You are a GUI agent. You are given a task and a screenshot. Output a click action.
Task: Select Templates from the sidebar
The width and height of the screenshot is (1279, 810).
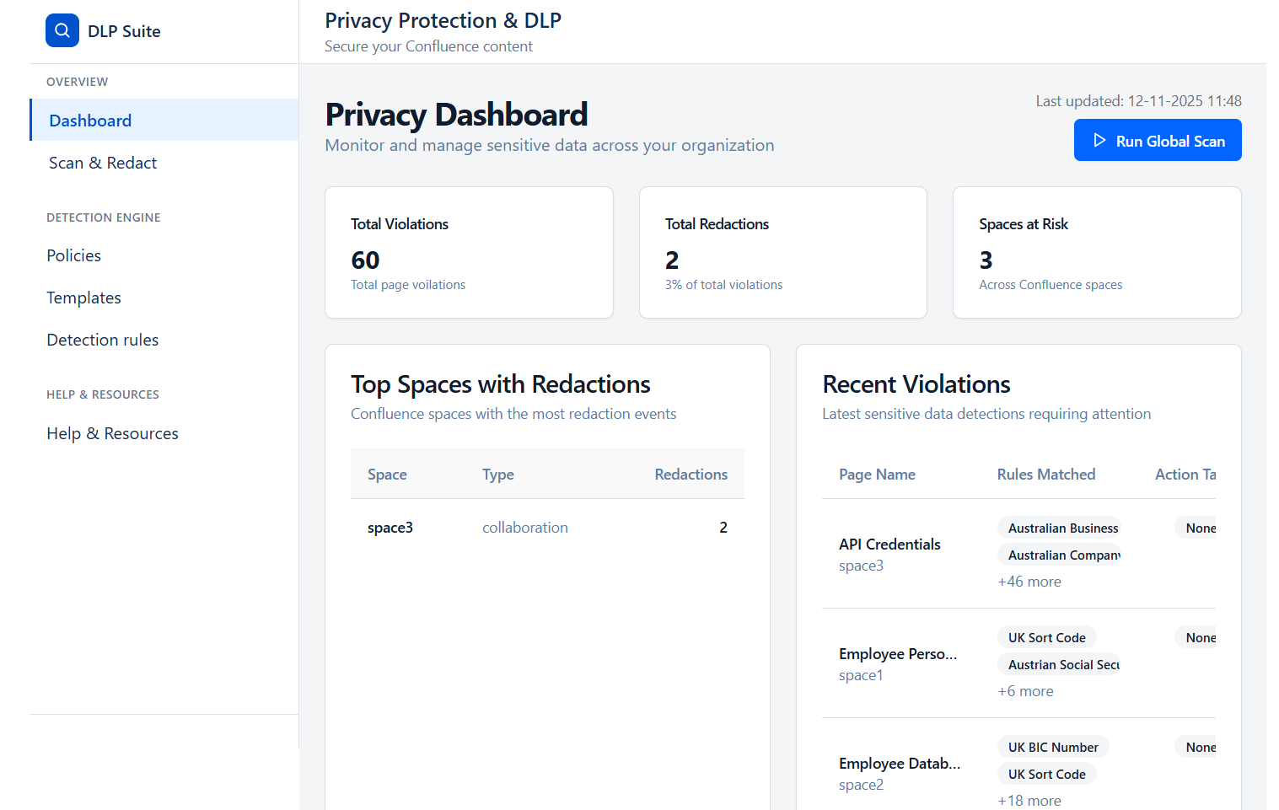pos(84,298)
